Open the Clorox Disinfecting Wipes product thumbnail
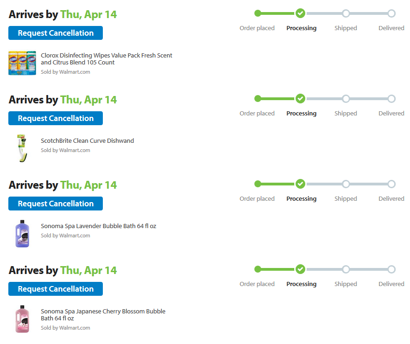Image resolution: width=410 pixels, height=344 pixels. pos(22,63)
